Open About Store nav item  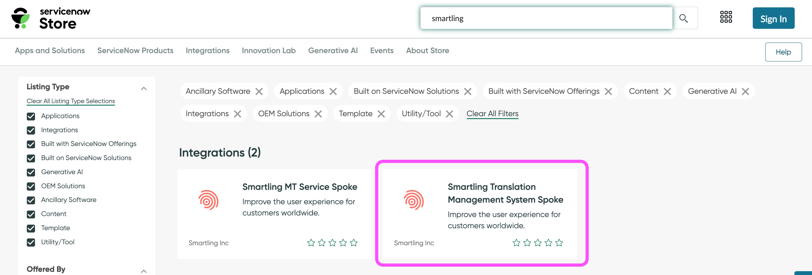pyautogui.click(x=428, y=51)
